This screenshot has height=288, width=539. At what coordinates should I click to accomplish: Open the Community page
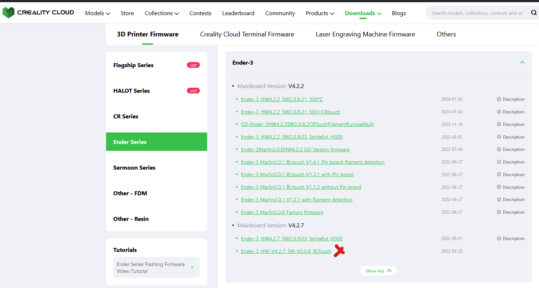(280, 13)
